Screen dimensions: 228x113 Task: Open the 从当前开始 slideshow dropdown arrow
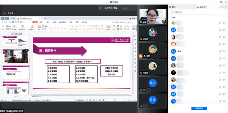[26, 29]
